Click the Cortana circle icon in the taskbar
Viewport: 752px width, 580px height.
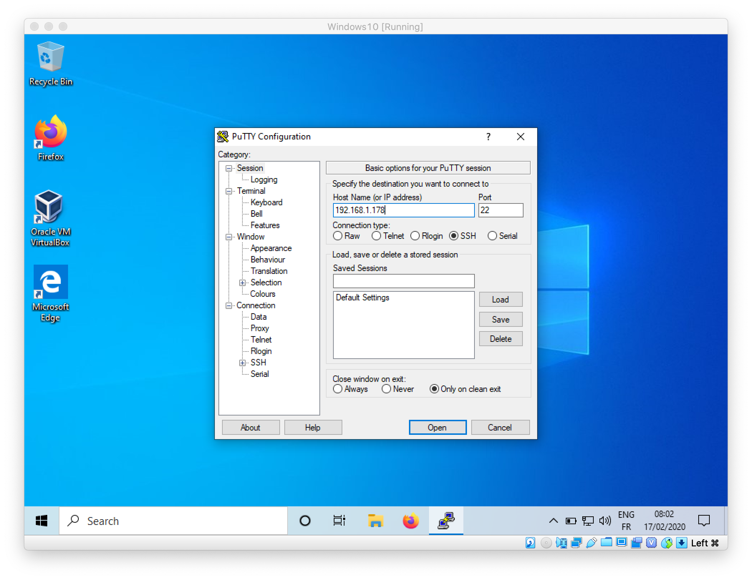pyautogui.click(x=305, y=521)
